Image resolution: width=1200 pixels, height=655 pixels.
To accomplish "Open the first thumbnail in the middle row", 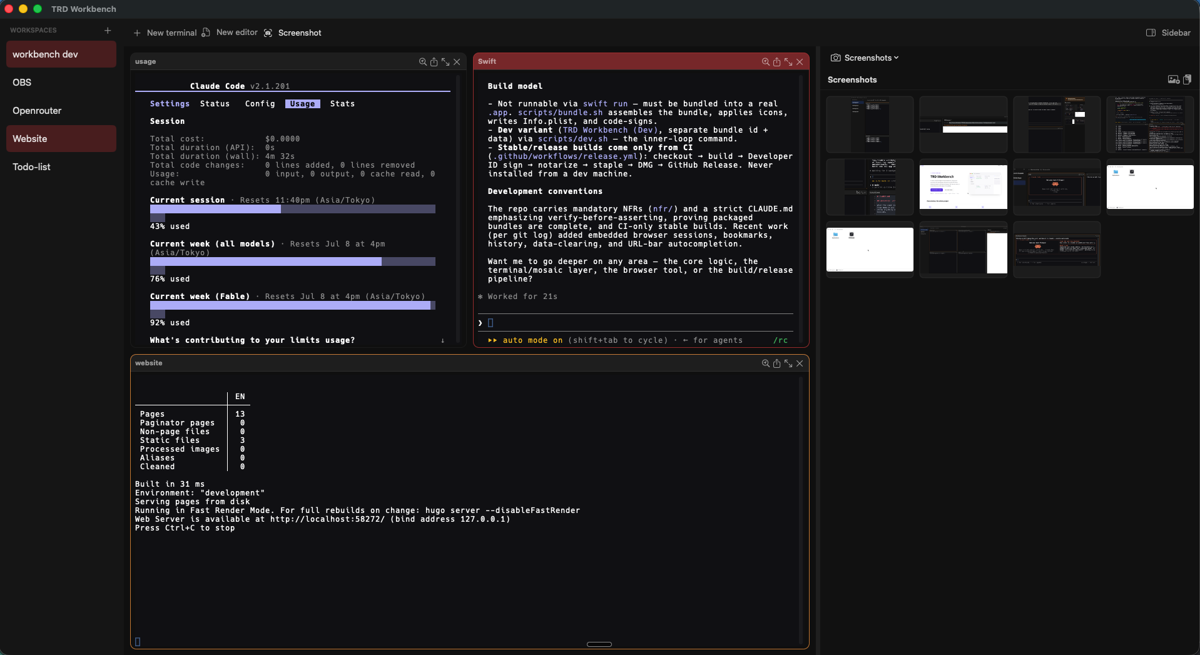I will pyautogui.click(x=870, y=187).
